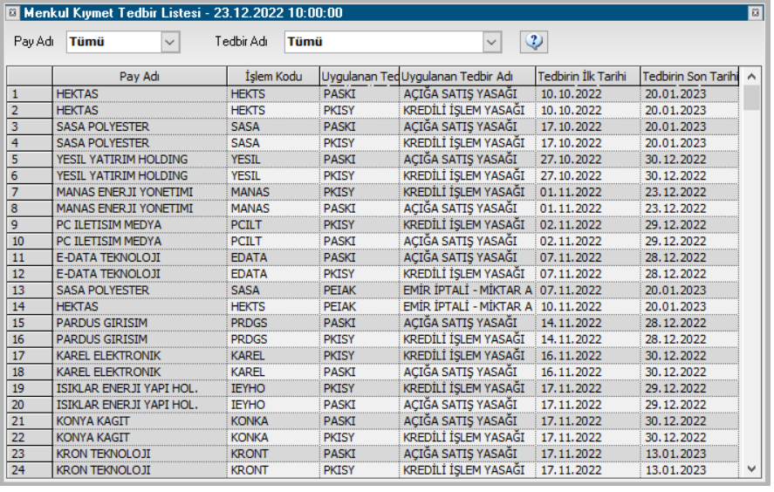
Task: Select KRONT code in row 23
Action: [x=250, y=453]
